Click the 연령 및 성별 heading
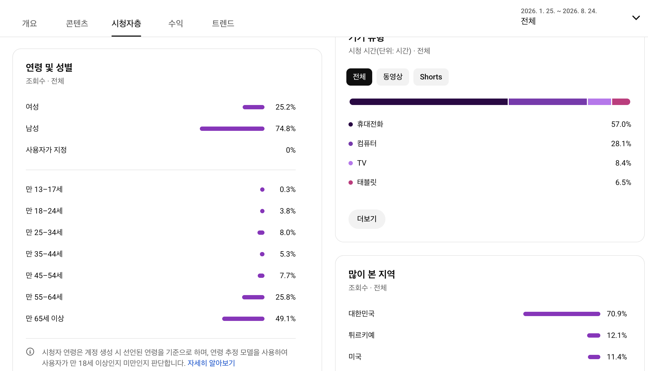 coord(49,67)
